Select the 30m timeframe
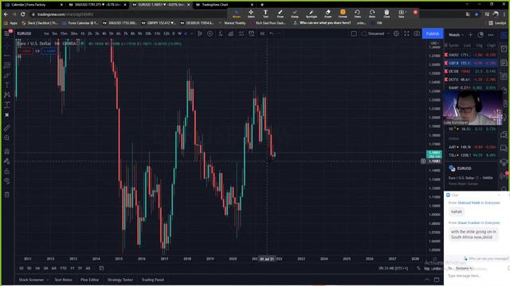This screenshot has height=286, width=510. [x=74, y=33]
